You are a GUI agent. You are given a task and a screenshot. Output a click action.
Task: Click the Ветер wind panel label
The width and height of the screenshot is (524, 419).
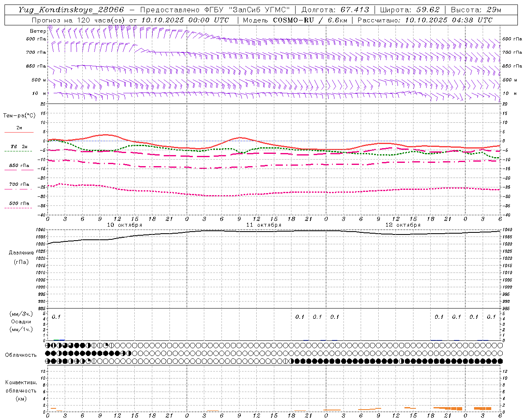(38, 31)
